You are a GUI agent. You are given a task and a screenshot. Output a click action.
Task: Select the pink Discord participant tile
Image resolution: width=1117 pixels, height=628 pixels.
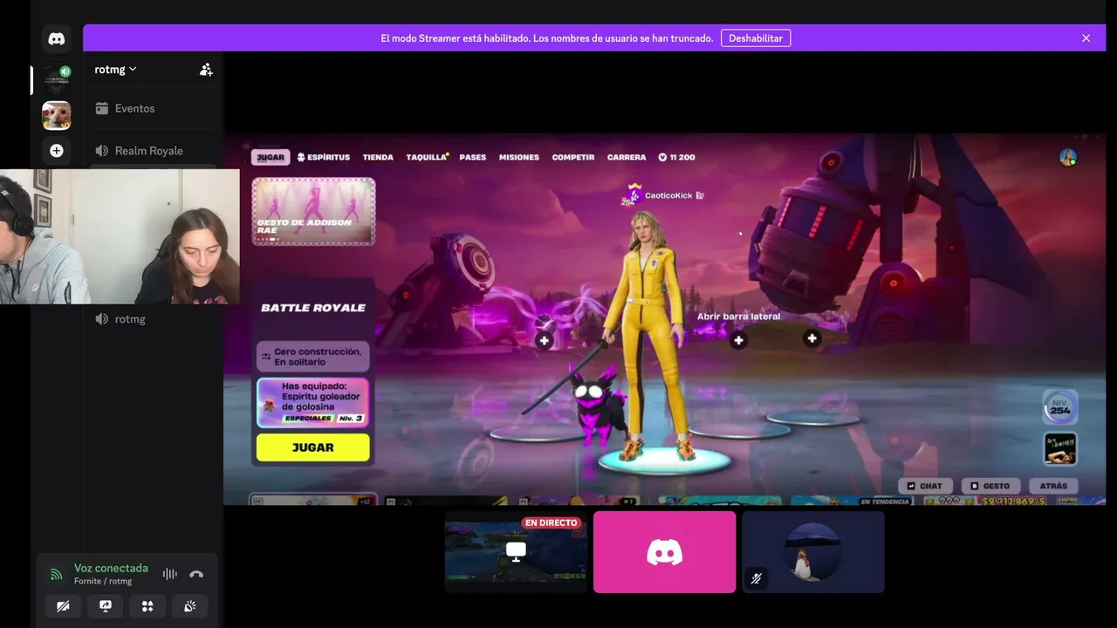click(x=665, y=552)
